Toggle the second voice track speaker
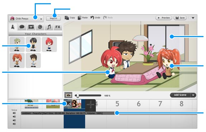This screenshot has width=206, height=132. click(14, 117)
